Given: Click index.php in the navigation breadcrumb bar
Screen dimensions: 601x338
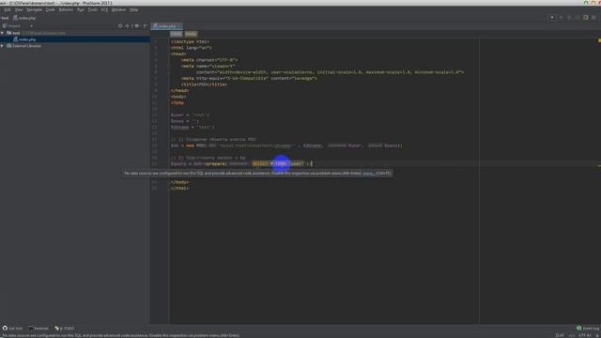Looking at the screenshot, I should 24,18.
